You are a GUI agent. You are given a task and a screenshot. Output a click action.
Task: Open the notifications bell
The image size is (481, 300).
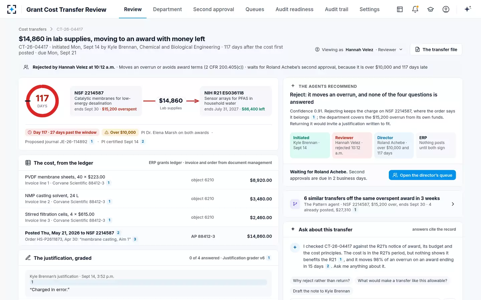point(415,9)
